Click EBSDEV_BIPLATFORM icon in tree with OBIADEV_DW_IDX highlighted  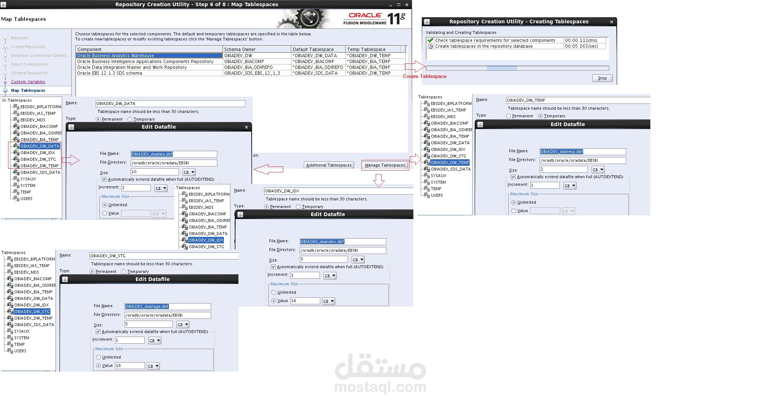pyautogui.click(x=184, y=194)
